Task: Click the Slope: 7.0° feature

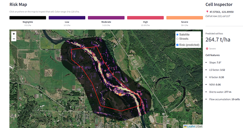Action: (x=215, y=63)
